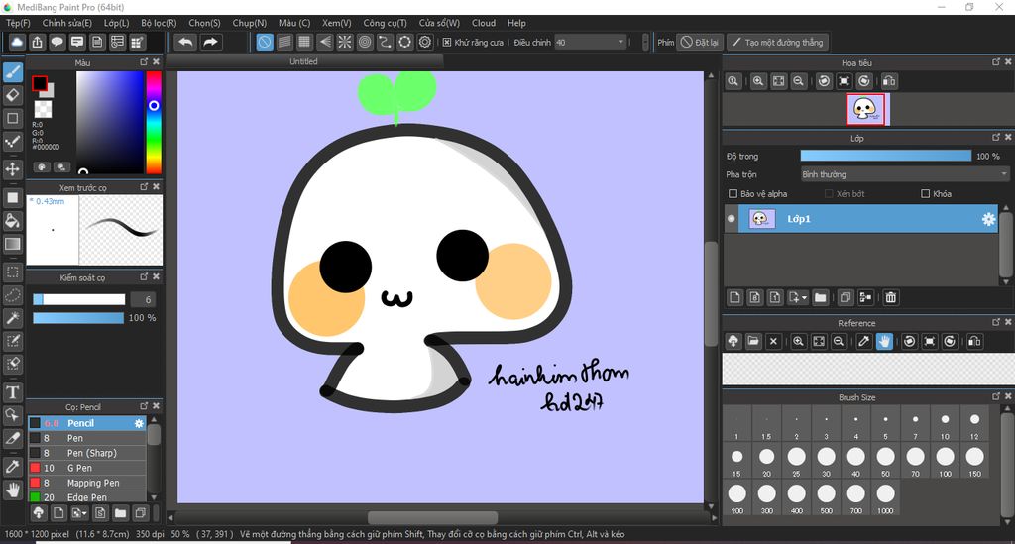Screen dimensions: 1015x544
Task: Pop out the Reference panel
Action: (995, 321)
